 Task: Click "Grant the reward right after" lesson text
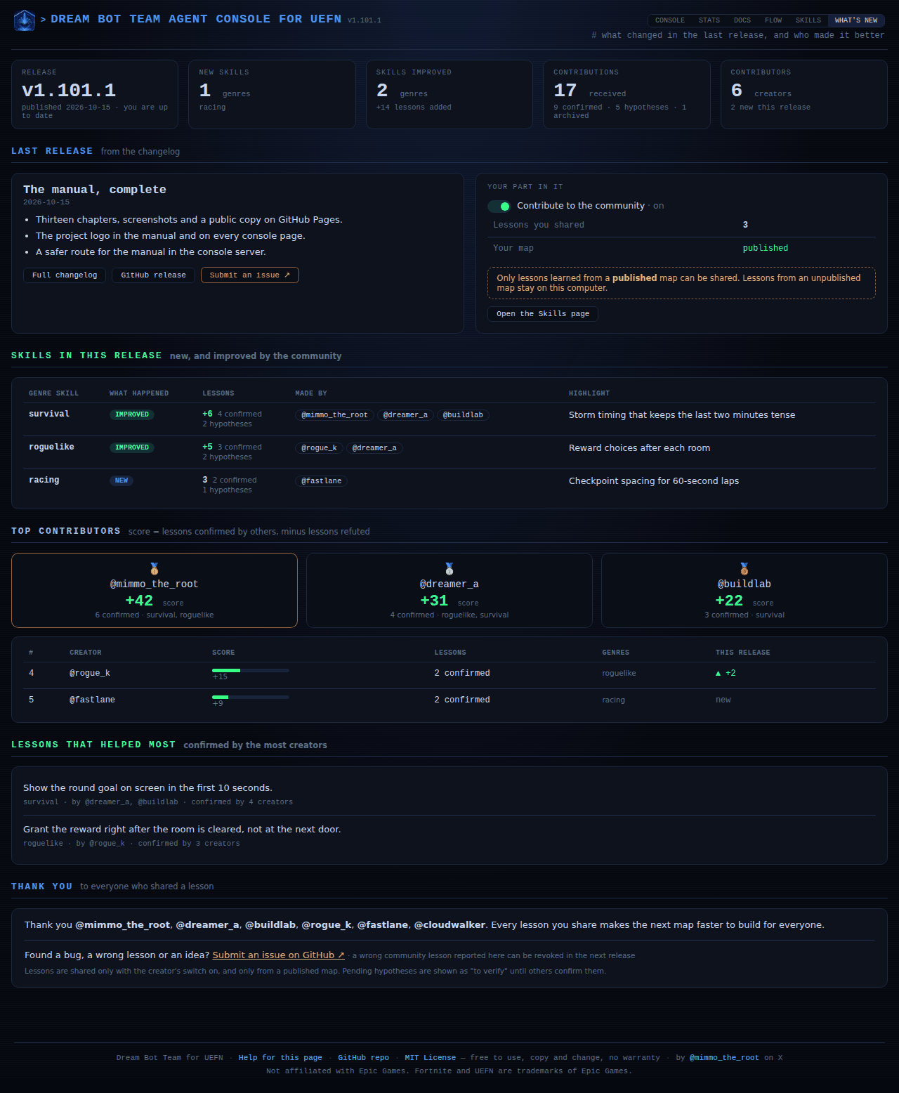click(x=182, y=830)
